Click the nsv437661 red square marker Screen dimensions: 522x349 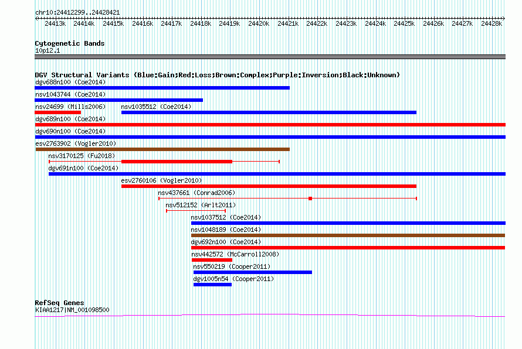pyautogui.click(x=310, y=199)
